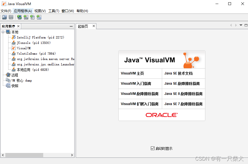Close the 应用程序 panel tab
The height and width of the screenshot is (164, 248).
click(18, 26)
